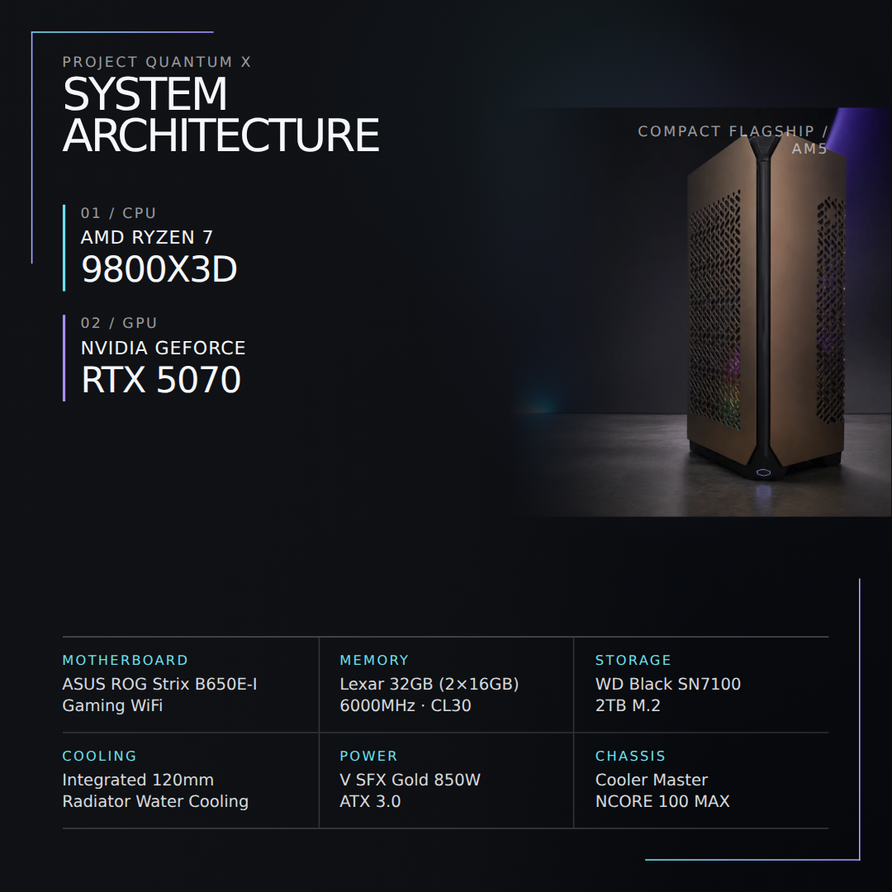The width and height of the screenshot is (892, 892).
Task: Click the 'COMPACT FLAGSHIP /' caption
Action: coord(733,130)
